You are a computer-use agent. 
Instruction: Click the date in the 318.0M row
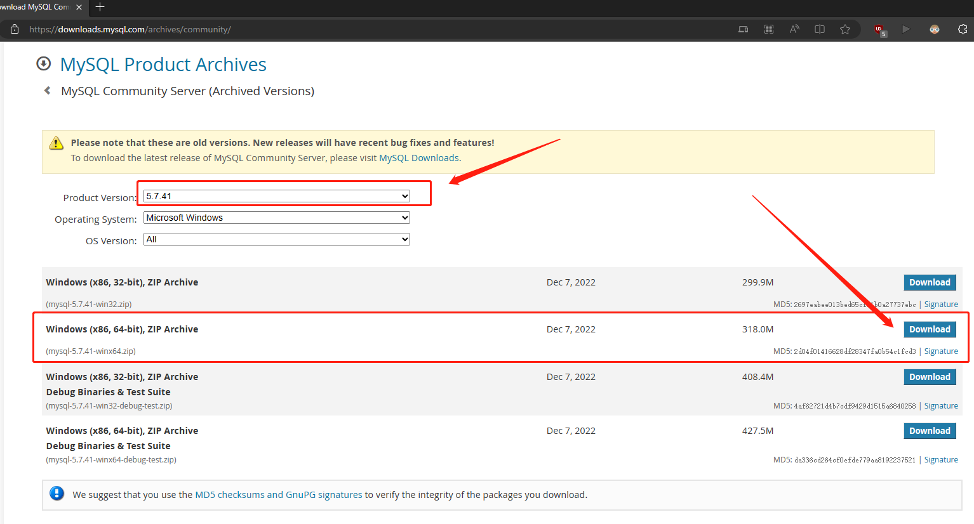pyautogui.click(x=571, y=329)
